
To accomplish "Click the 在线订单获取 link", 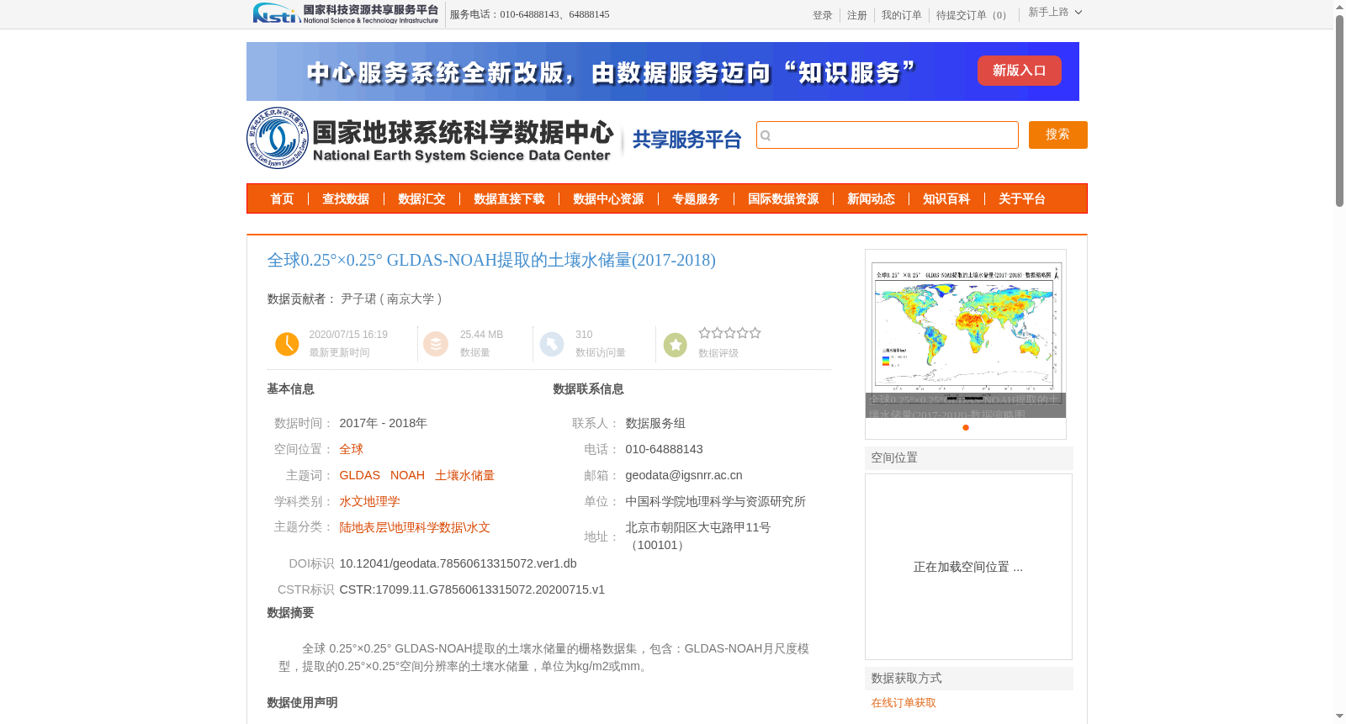I will pyautogui.click(x=904, y=703).
